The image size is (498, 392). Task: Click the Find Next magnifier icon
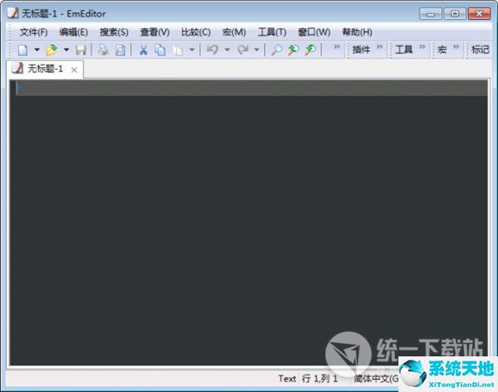(x=310, y=50)
